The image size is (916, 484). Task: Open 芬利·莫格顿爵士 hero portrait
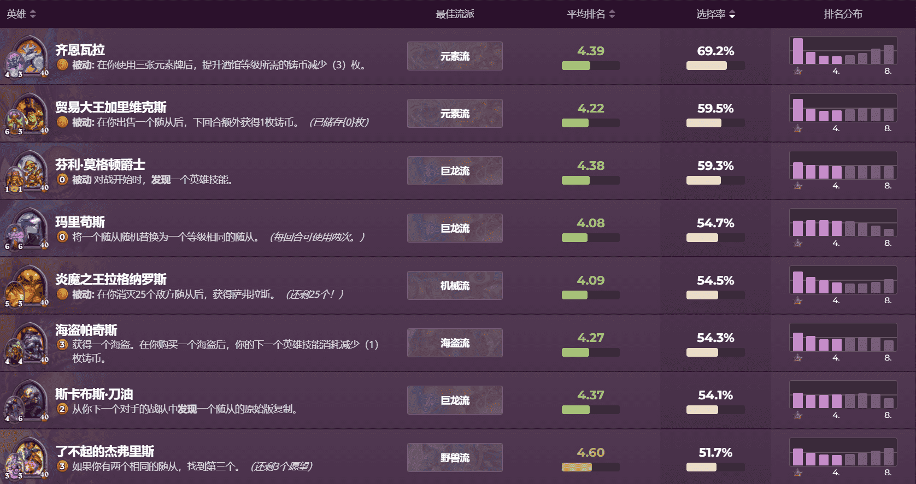27,171
